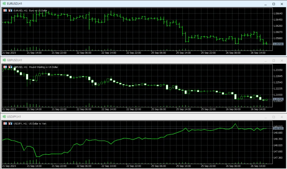Screen dimensions: 287x169
Task: Click the 21 Sep 2023 label on EURUSD timeline
Action: pos(9,52)
